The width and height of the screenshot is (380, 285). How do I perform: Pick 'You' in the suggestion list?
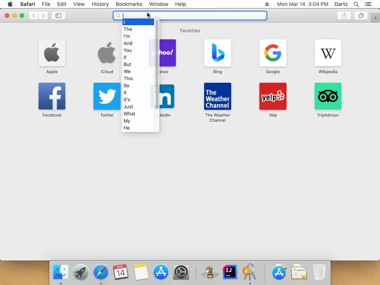[x=138, y=50]
